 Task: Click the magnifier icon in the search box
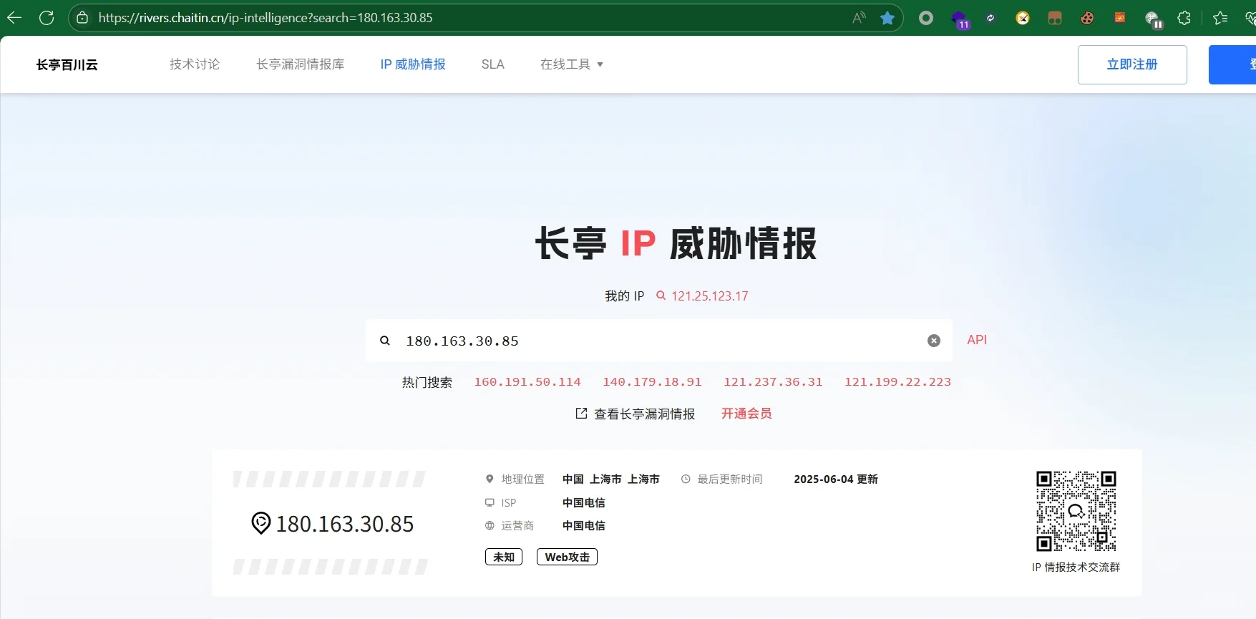[x=385, y=341]
